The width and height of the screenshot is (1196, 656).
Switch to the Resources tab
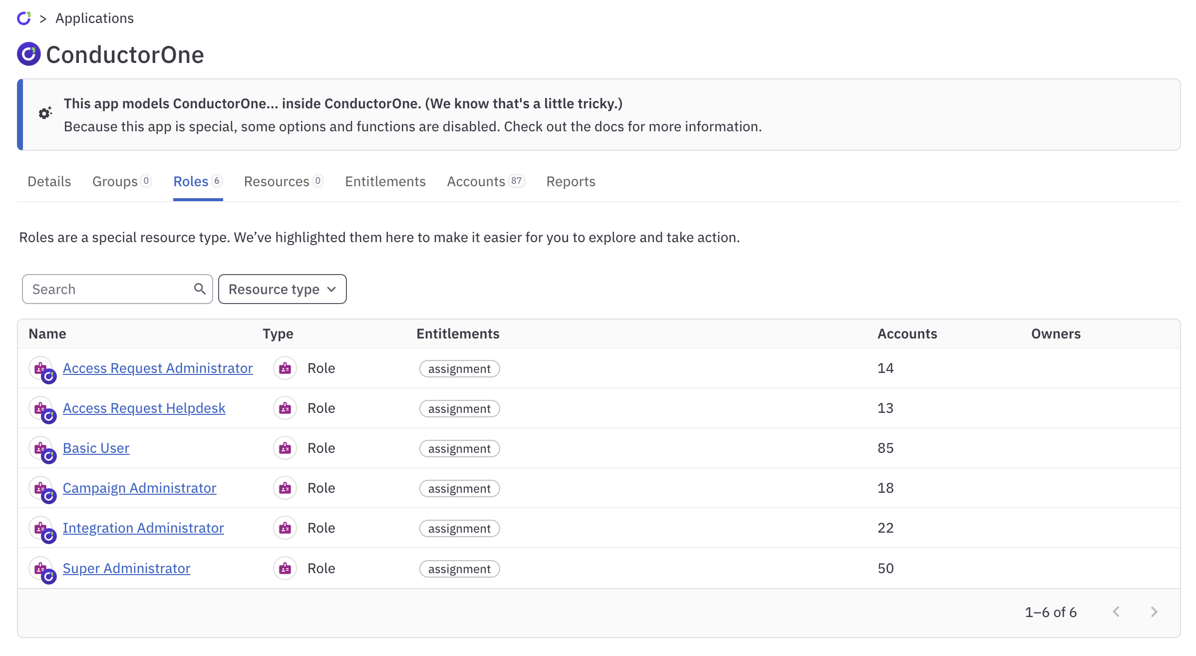point(284,181)
